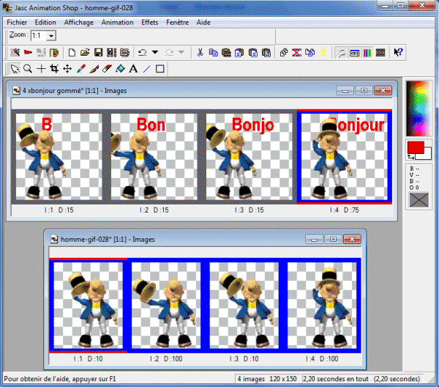This screenshot has width=439, height=387.
Task: Click the Banner Wizard red flag icon
Action: 28,53
